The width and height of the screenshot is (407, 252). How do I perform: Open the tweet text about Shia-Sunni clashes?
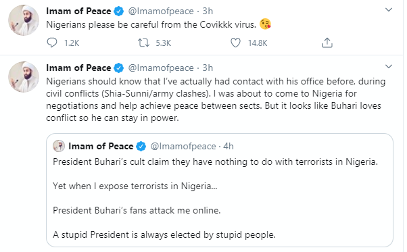tap(216, 99)
